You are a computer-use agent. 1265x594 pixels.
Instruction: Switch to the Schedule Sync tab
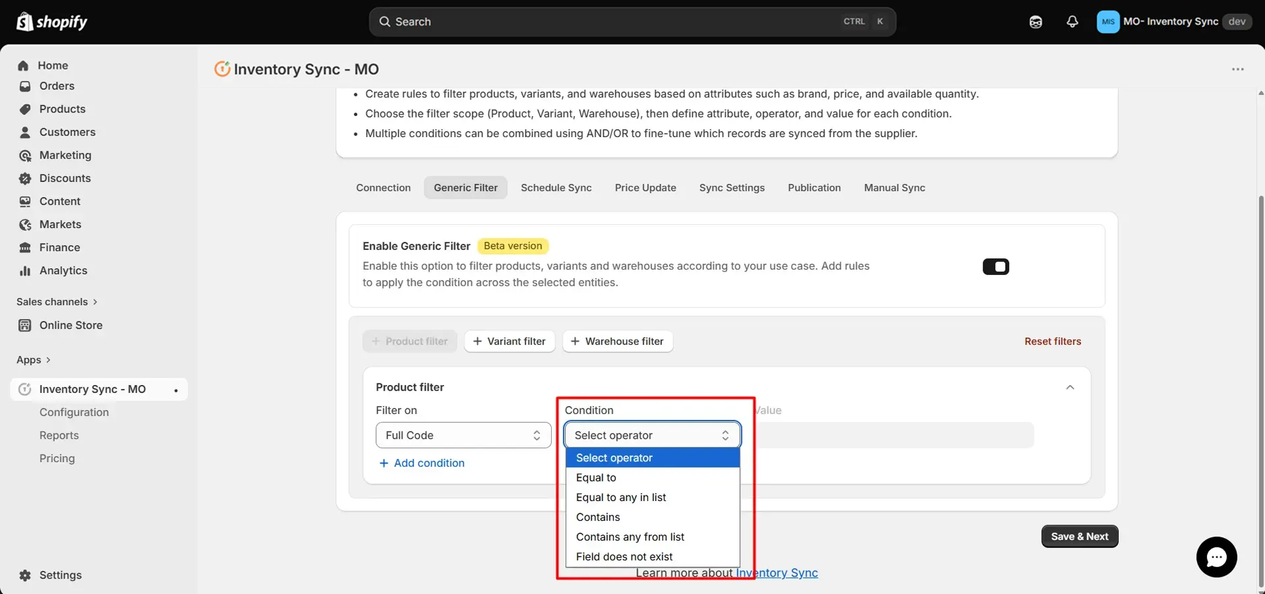pos(556,188)
